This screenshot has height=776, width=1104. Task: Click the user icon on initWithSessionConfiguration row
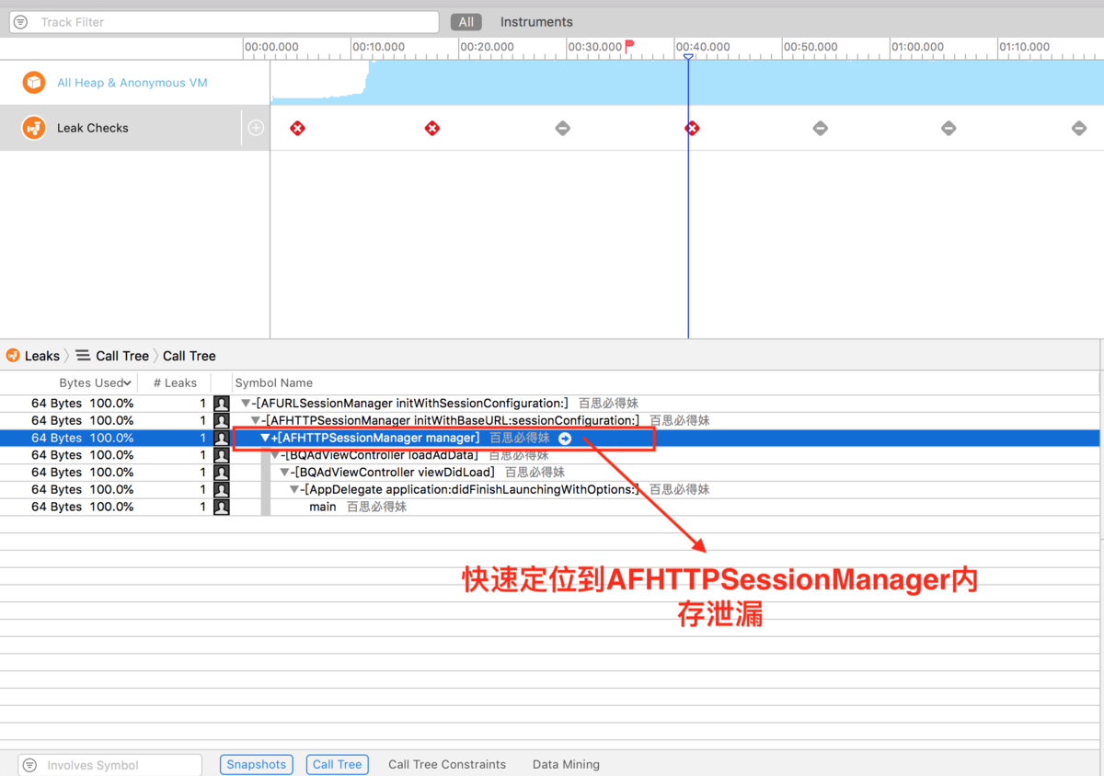click(222, 404)
